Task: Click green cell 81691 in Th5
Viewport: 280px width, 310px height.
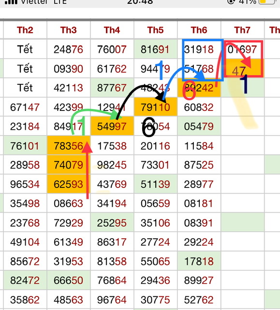Action: pos(156,49)
